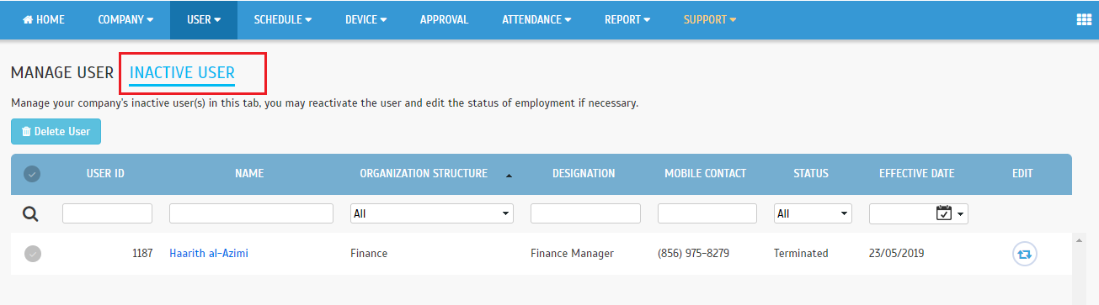Click the Delete User button

(56, 131)
